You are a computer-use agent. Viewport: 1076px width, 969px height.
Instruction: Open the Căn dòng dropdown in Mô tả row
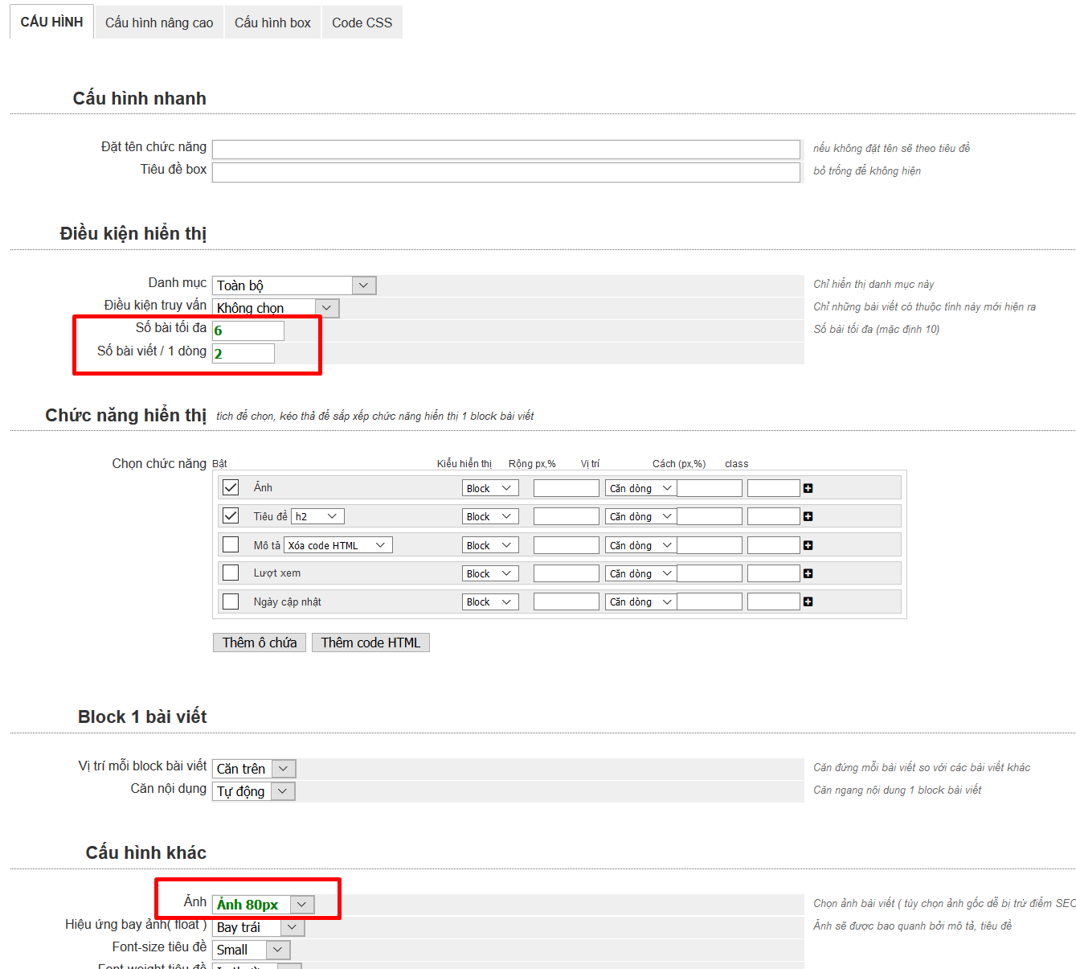(x=640, y=545)
